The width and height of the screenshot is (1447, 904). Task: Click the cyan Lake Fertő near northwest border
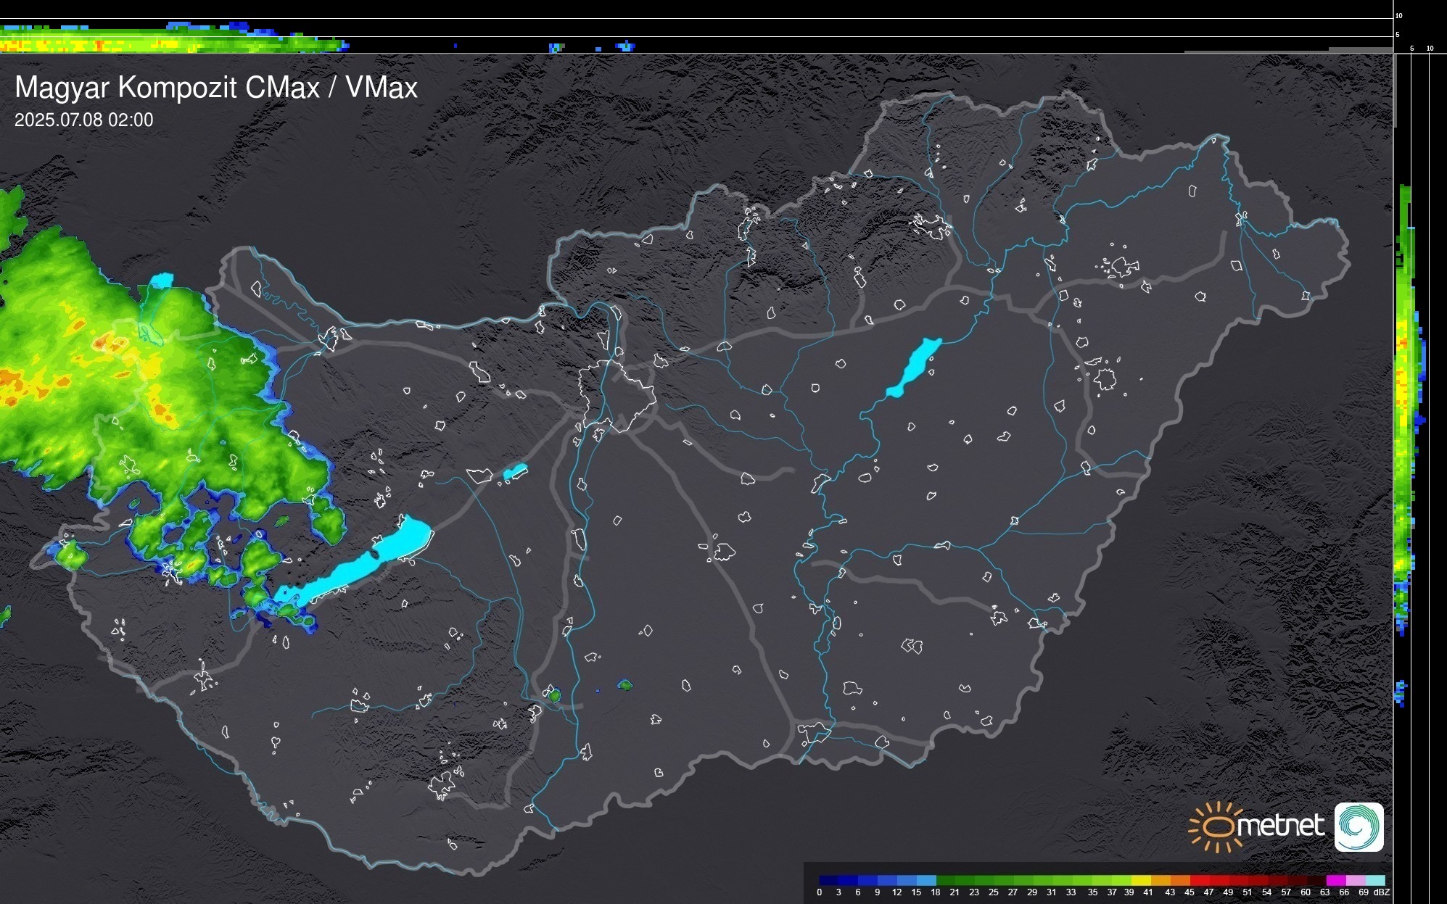[x=162, y=280]
